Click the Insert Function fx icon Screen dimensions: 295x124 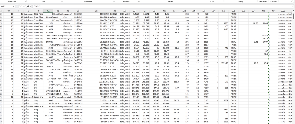28,6
